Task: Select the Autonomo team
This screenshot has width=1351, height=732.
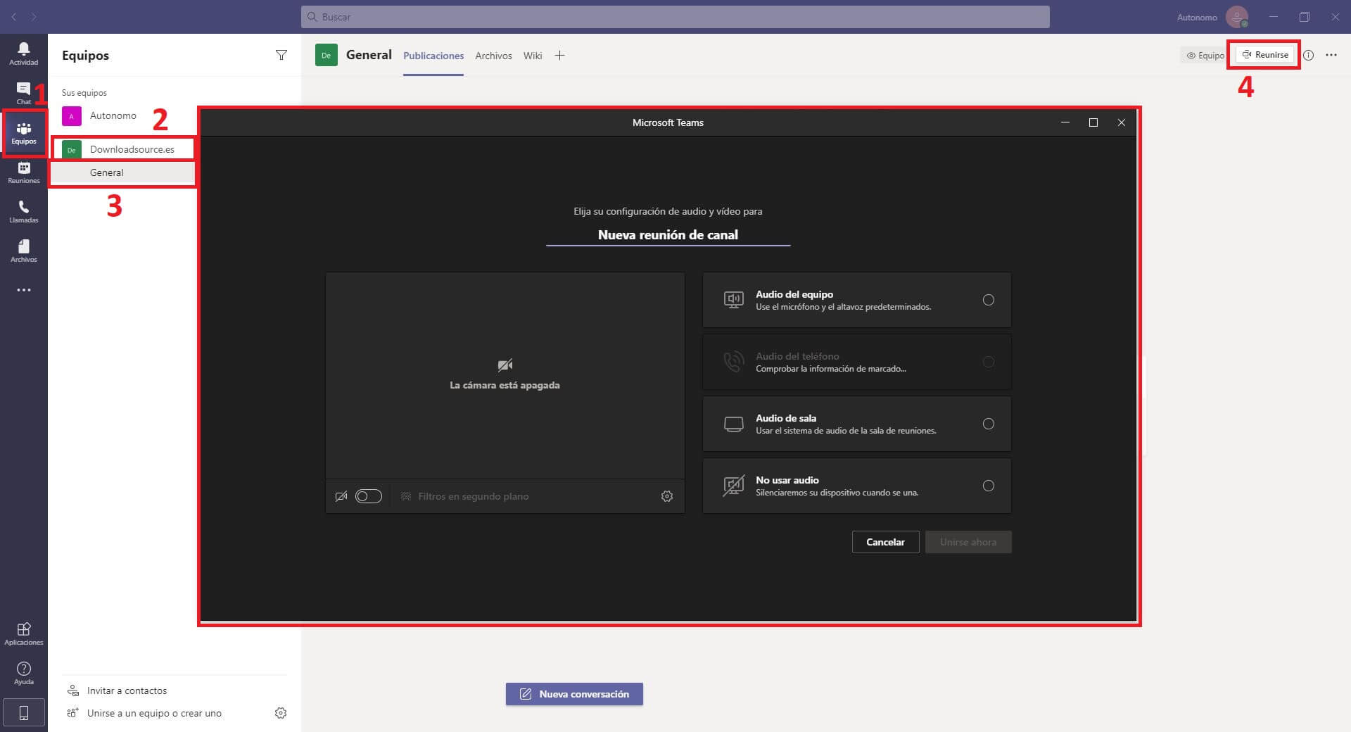Action: coord(113,115)
